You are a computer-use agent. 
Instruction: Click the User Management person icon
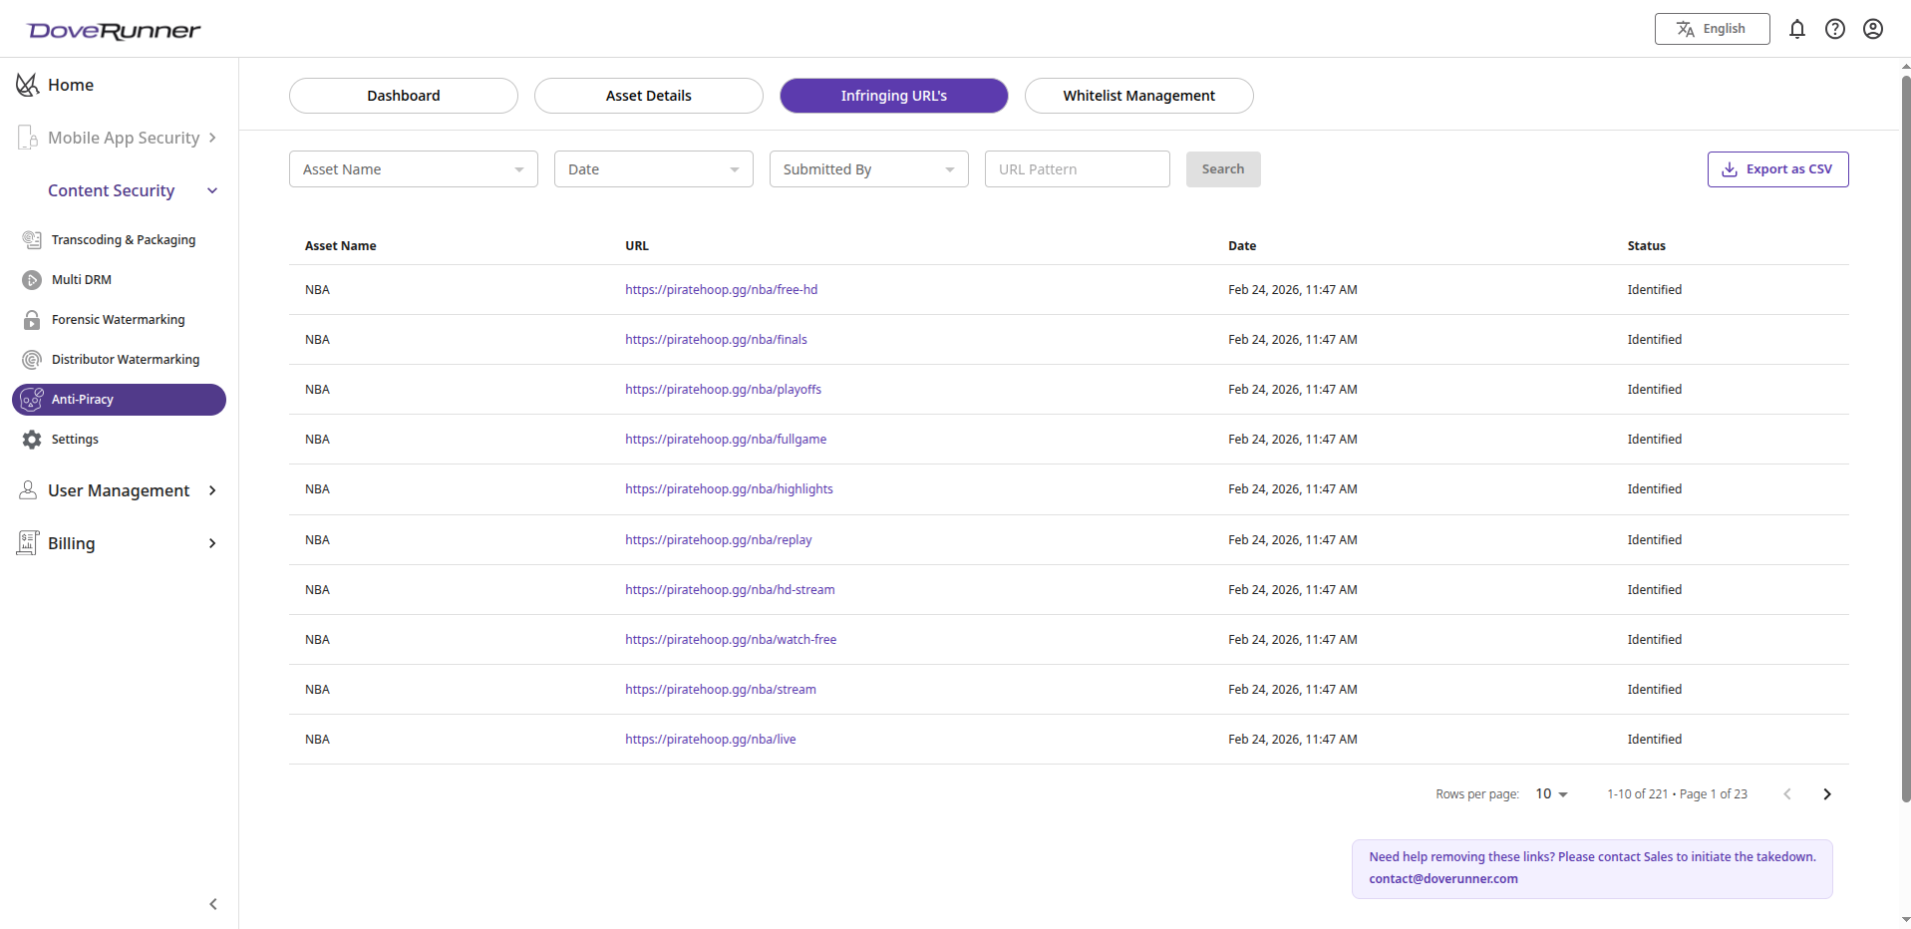pos(28,489)
